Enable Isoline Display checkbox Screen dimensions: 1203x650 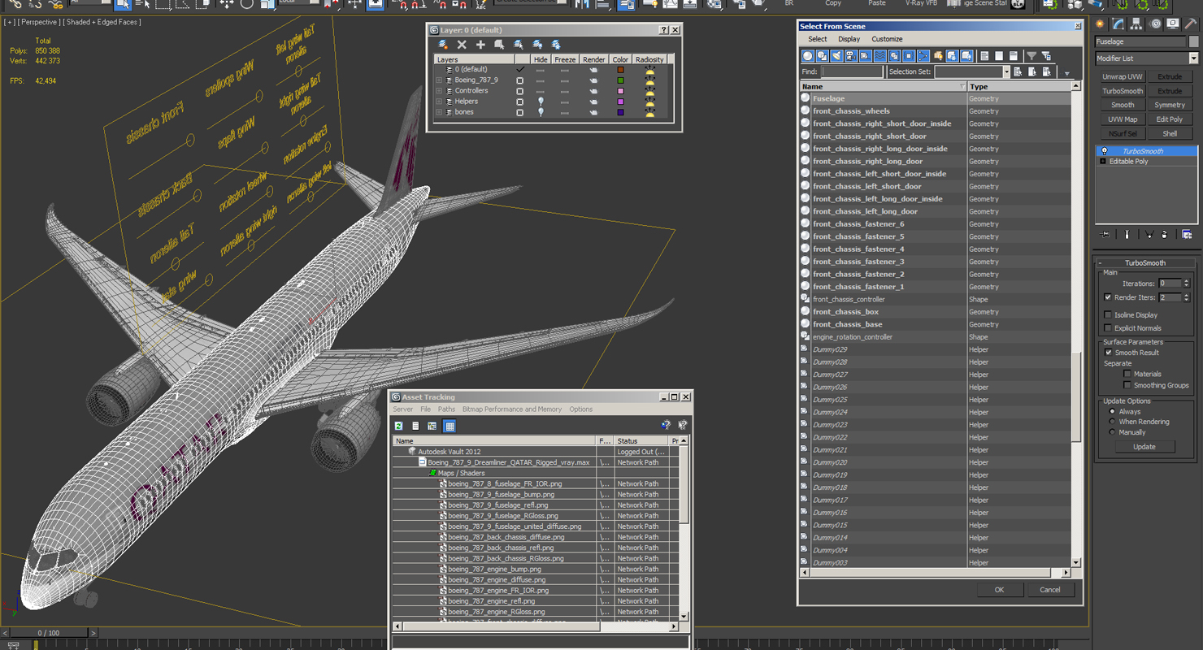(x=1108, y=314)
